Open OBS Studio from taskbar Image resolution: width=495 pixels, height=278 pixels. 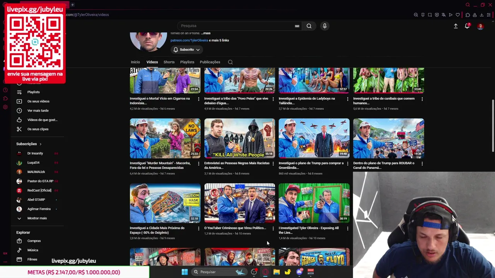click(x=254, y=272)
